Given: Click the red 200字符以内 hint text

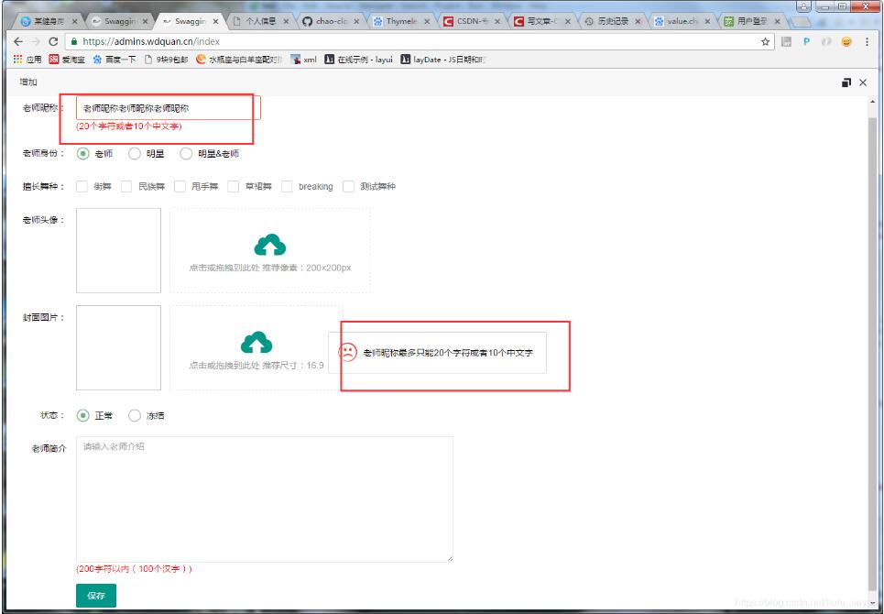Looking at the screenshot, I should [135, 569].
